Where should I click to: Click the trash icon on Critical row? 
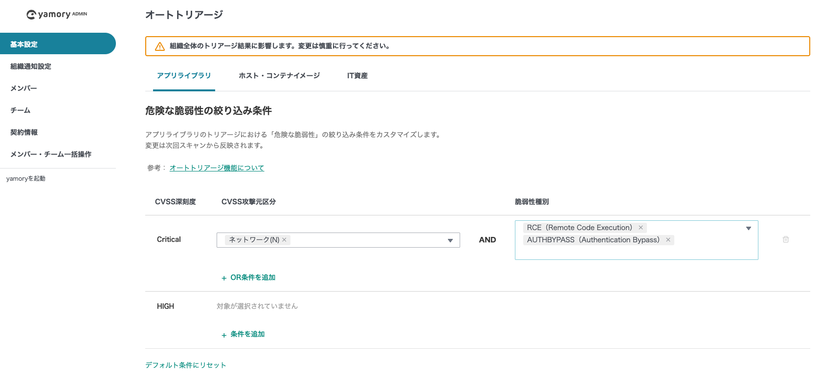point(785,239)
